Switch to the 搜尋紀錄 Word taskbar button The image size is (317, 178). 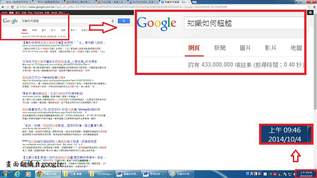point(155,174)
